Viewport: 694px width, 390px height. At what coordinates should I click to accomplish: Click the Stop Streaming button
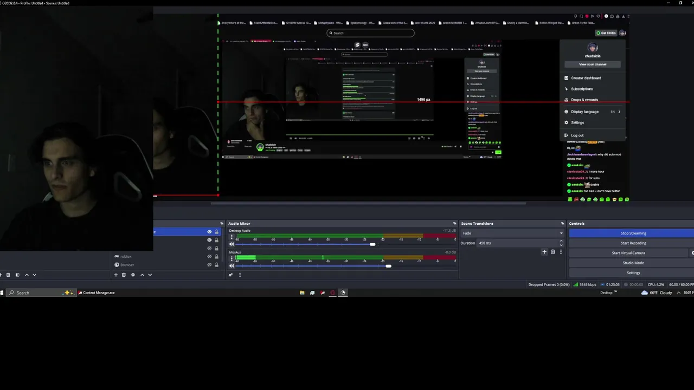[633, 233]
